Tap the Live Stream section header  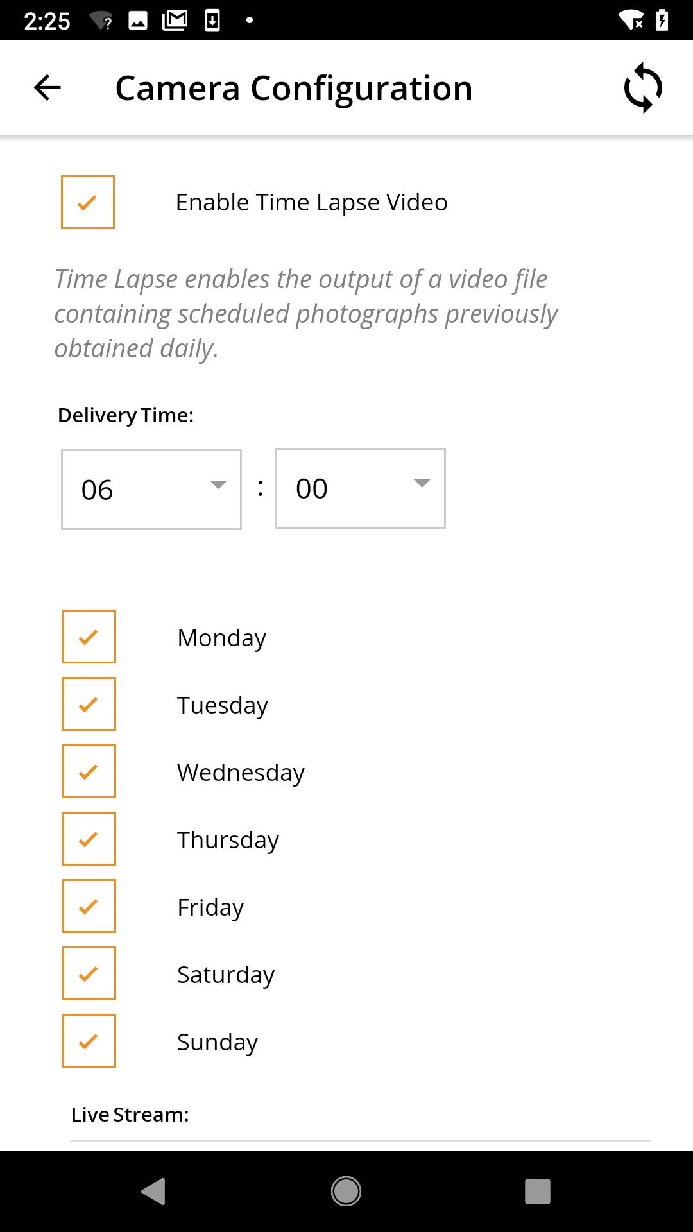[x=130, y=1115]
